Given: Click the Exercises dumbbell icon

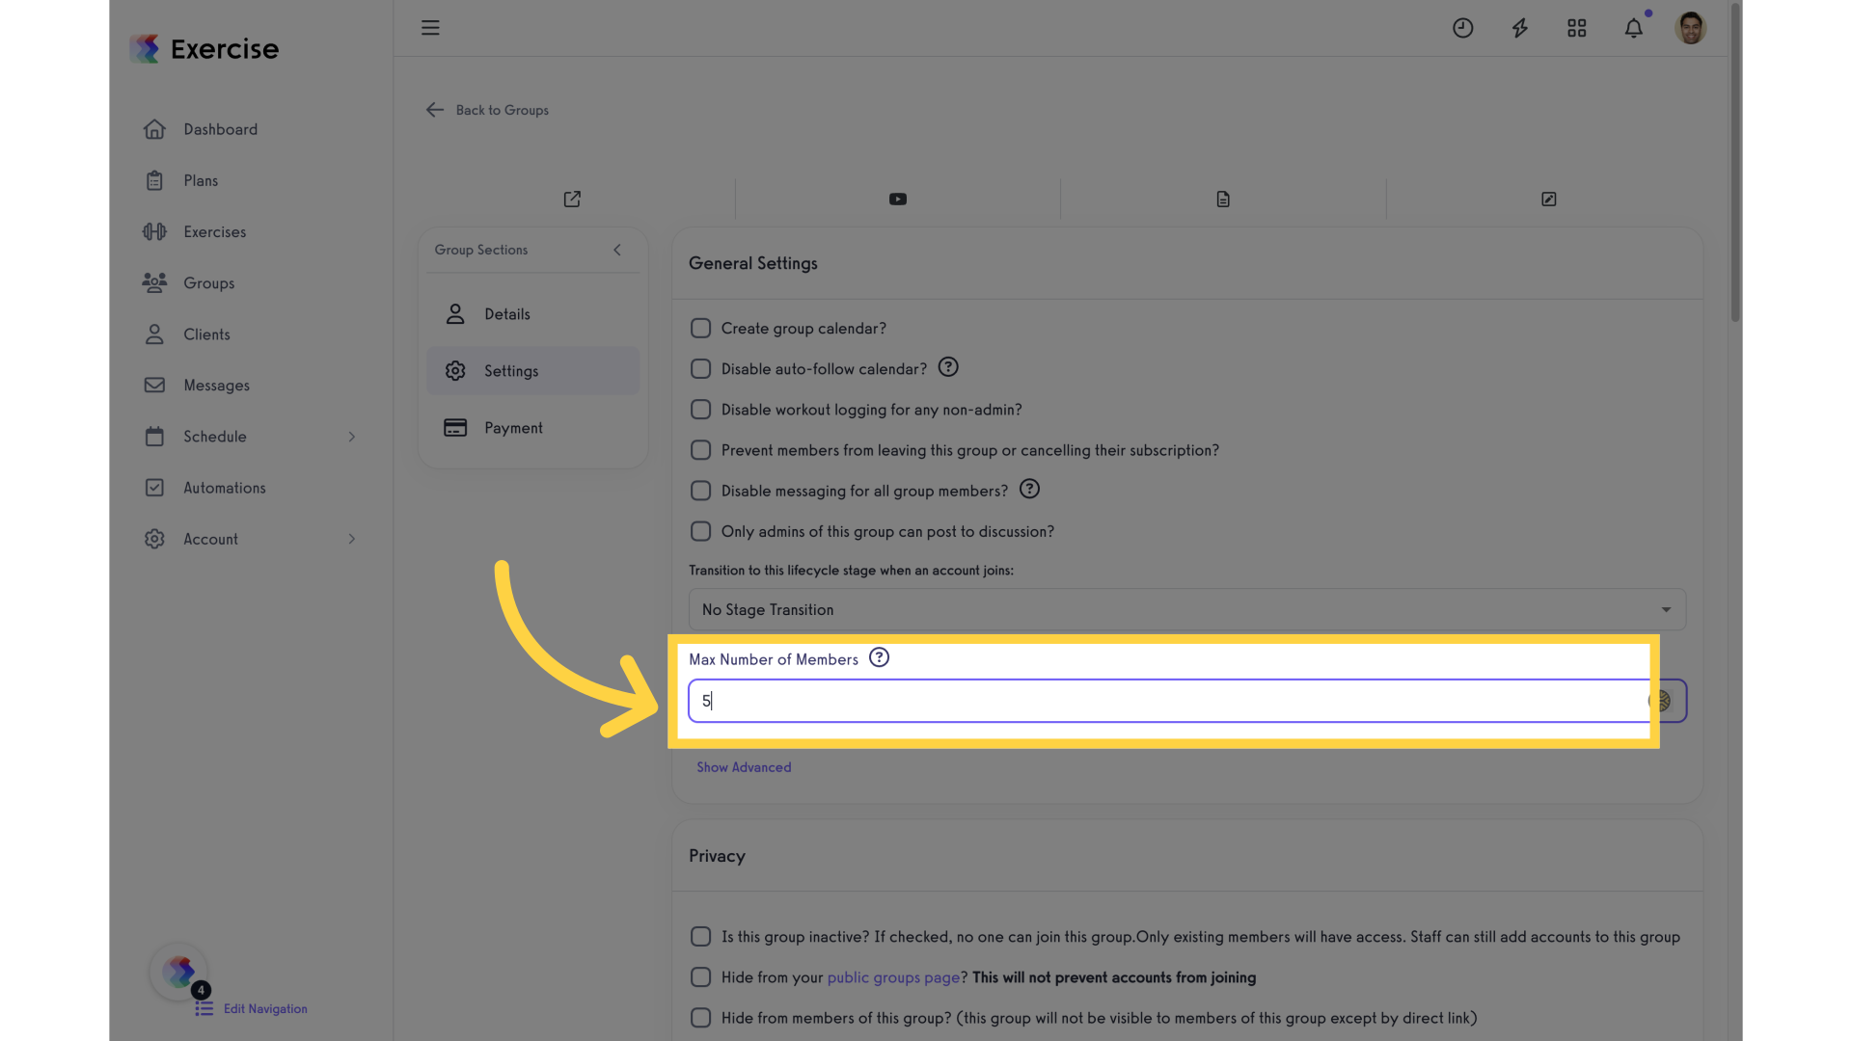Looking at the screenshot, I should 154,231.
